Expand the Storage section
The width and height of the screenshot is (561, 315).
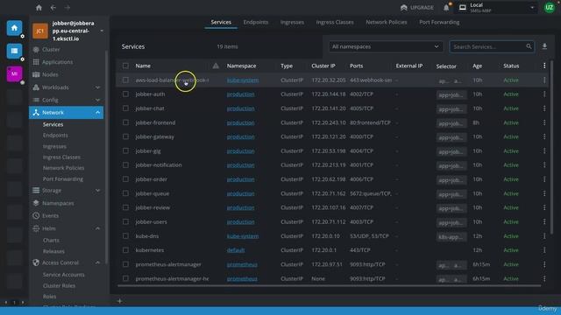(67, 191)
